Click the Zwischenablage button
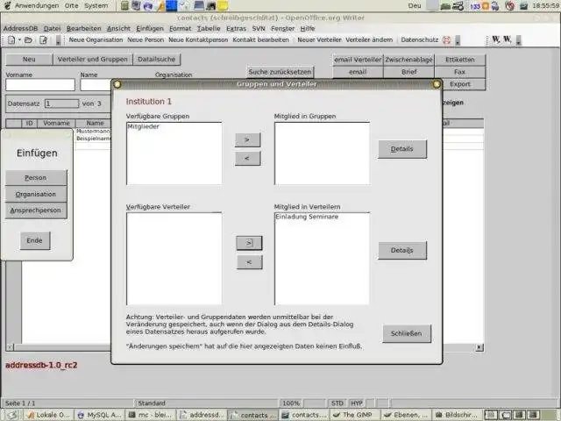This screenshot has height=421, width=561. (x=408, y=60)
